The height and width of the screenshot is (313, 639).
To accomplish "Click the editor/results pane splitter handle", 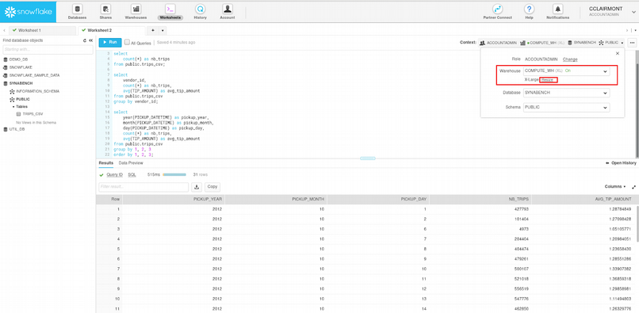I will click(x=368, y=158).
